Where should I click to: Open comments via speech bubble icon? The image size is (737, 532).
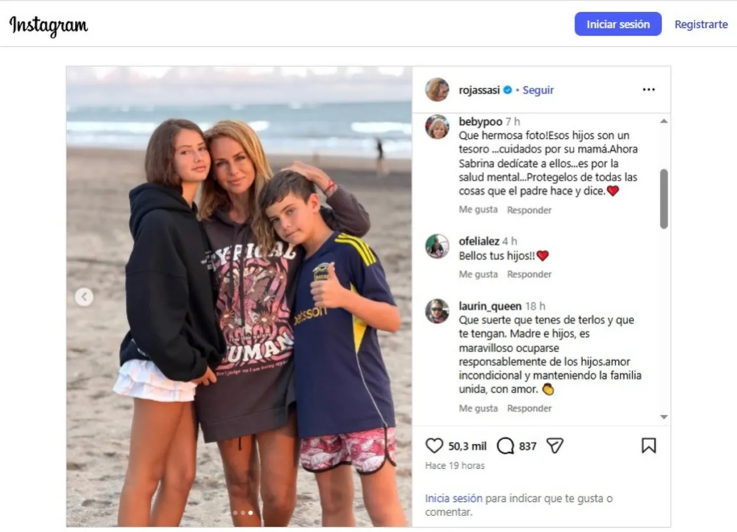coord(505,446)
